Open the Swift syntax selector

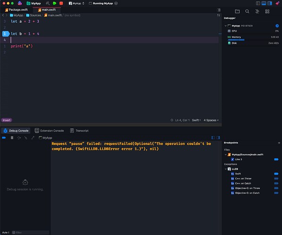(x=196, y=120)
